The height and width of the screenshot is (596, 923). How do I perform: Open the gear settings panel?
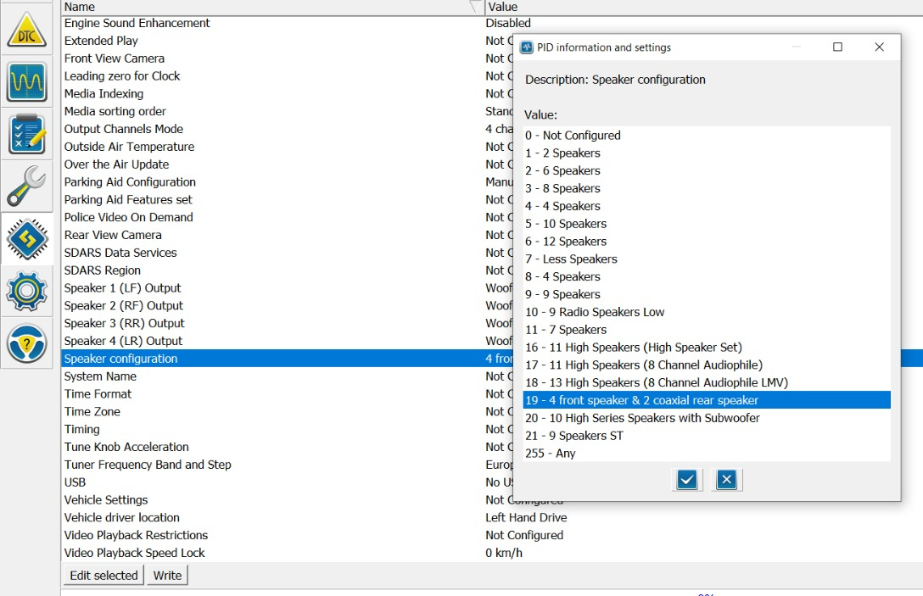pyautogui.click(x=26, y=292)
